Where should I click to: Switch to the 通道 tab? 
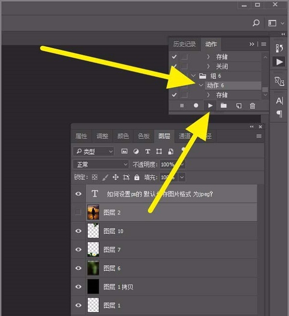pos(184,136)
